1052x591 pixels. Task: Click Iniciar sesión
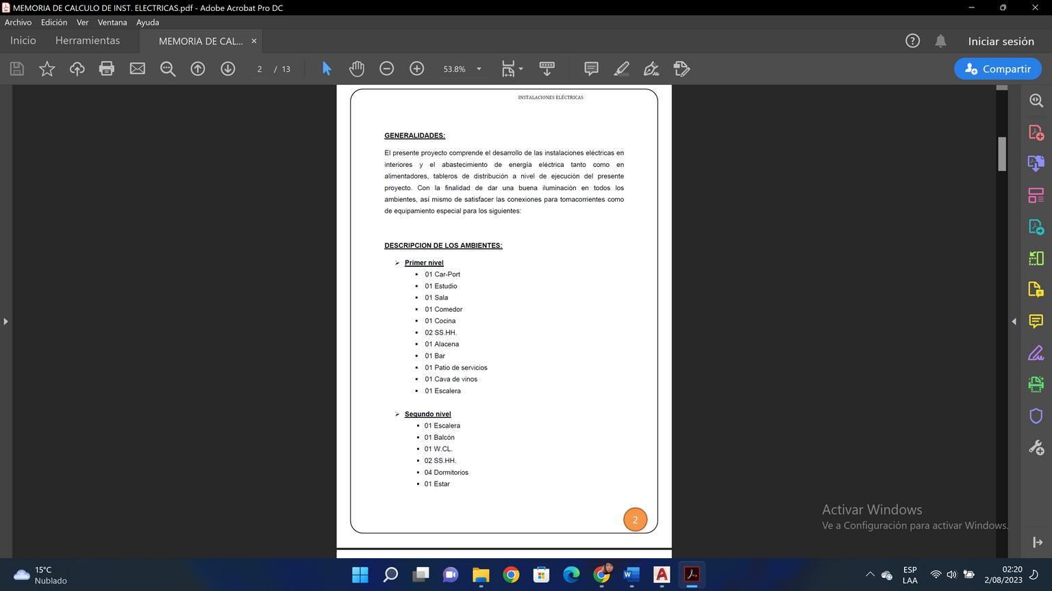click(x=1001, y=41)
